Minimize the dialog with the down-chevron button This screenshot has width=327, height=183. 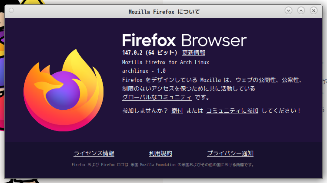click(x=288, y=10)
